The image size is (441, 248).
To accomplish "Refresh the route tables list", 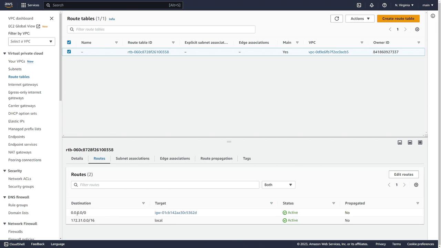I will [x=337, y=19].
